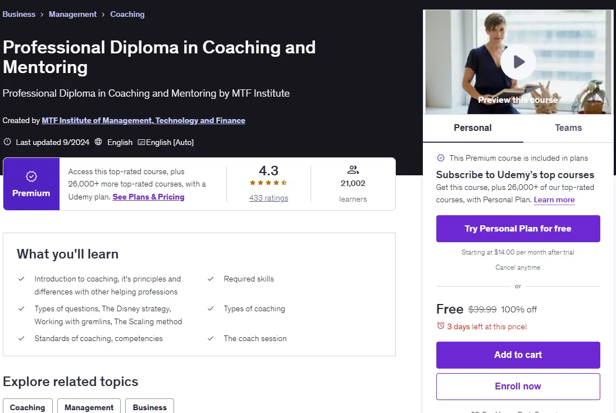Open See Plans & Pricing link
Image resolution: width=616 pixels, height=413 pixels.
pos(148,197)
